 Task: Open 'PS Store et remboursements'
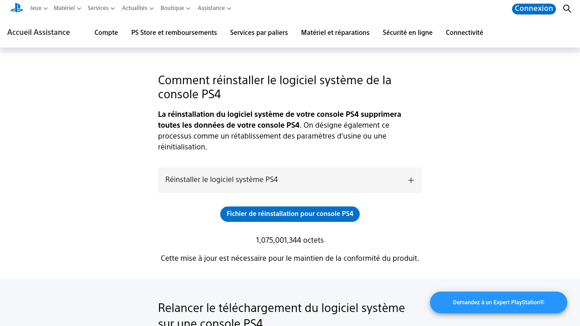174,33
